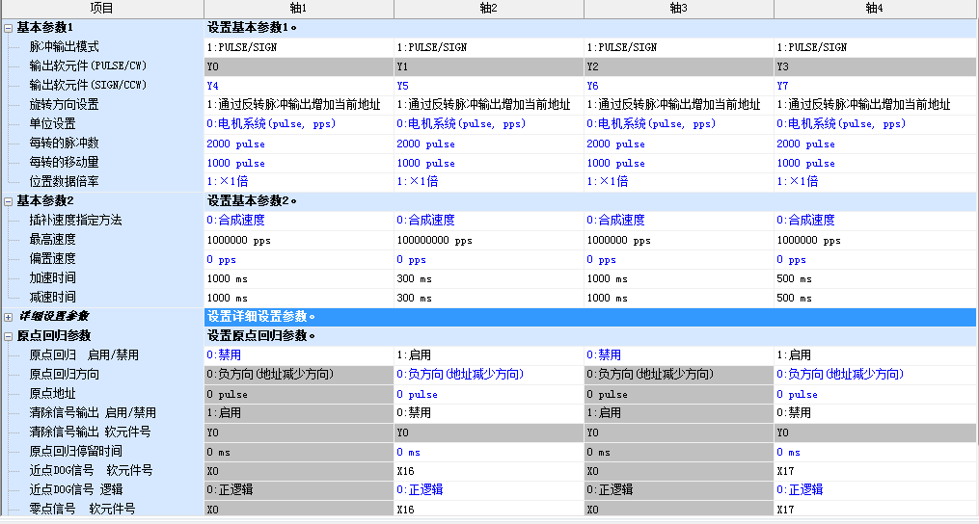Toggle axis 3 原点回归 启用/禁用 cell
Screen dimensions: 979x524
678,355
